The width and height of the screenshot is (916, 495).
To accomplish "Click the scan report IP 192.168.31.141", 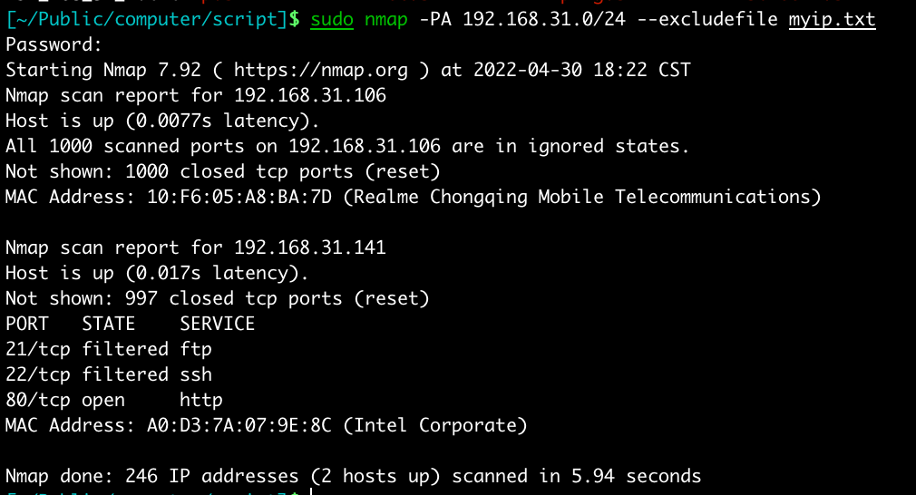I will point(310,247).
